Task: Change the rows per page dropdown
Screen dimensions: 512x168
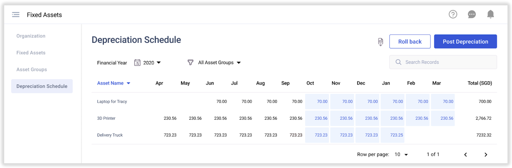Action: point(401,155)
